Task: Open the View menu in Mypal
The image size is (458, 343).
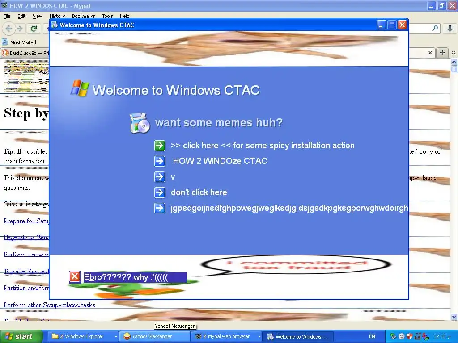Action: click(38, 16)
